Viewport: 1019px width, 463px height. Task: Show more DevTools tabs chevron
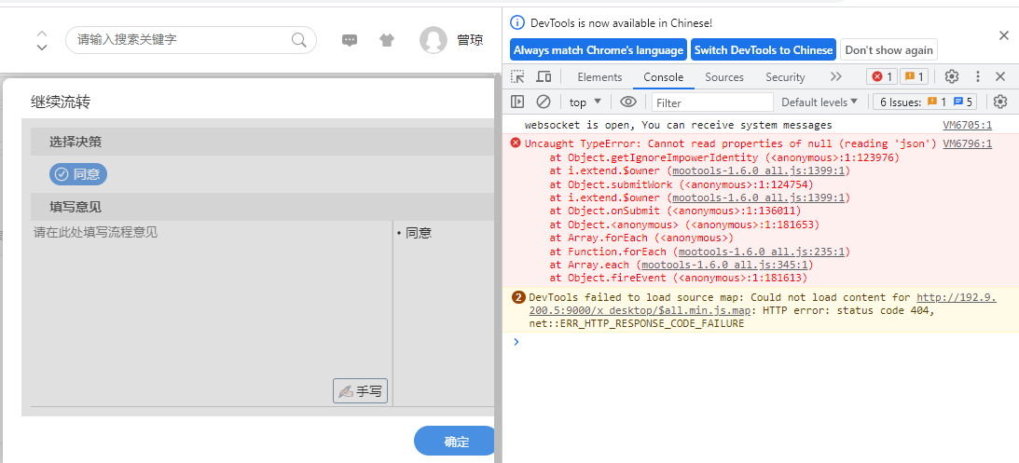836,76
